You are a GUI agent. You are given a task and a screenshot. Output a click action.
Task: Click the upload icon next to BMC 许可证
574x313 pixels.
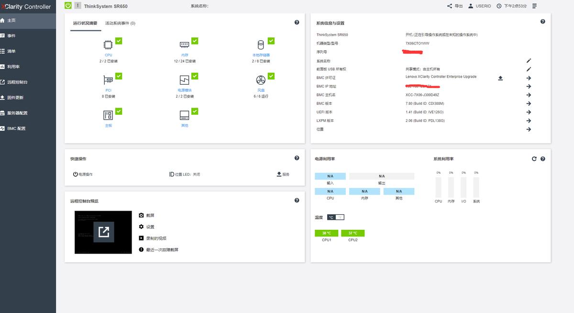pos(500,78)
